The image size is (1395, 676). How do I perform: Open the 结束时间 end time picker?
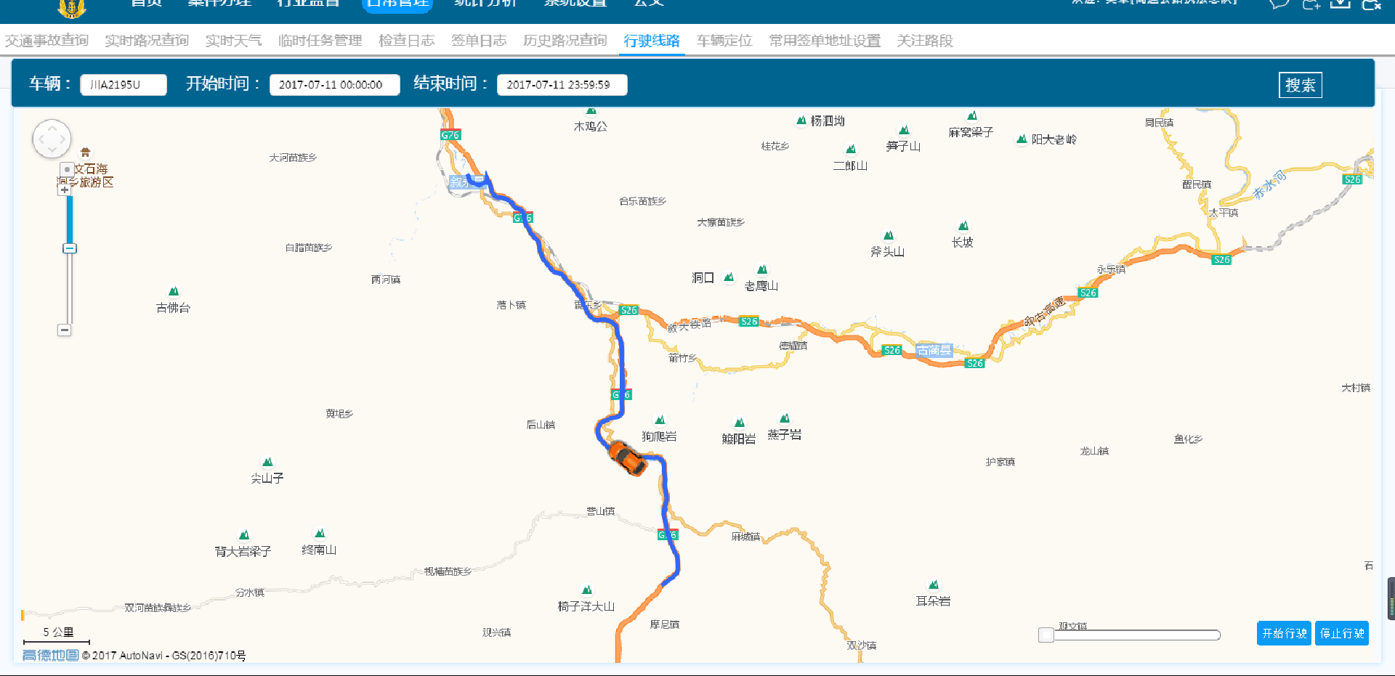(x=562, y=85)
